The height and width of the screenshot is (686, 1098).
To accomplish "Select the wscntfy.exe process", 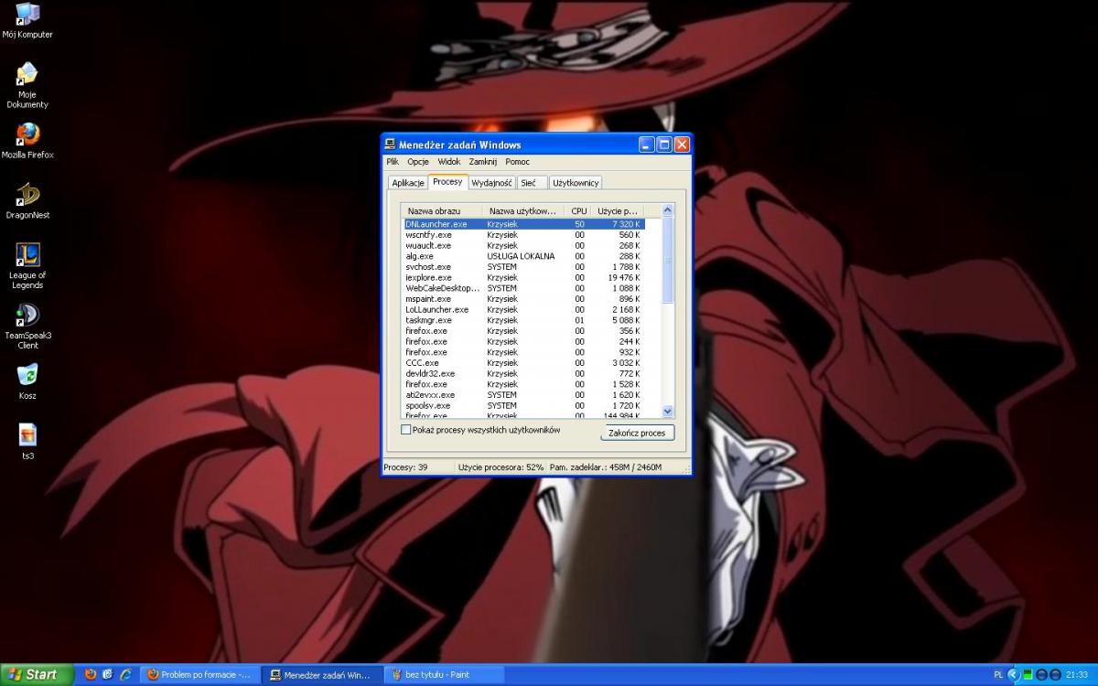I will pos(523,235).
